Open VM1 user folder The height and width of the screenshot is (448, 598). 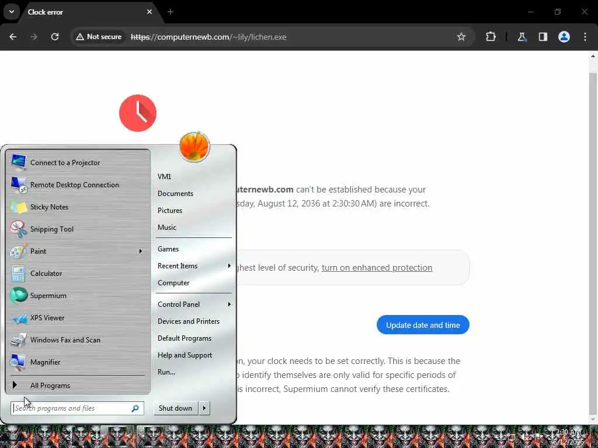coord(164,177)
